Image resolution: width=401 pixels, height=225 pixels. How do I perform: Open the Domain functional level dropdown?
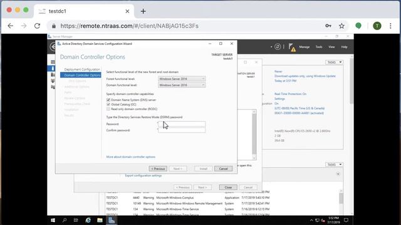coord(182,85)
